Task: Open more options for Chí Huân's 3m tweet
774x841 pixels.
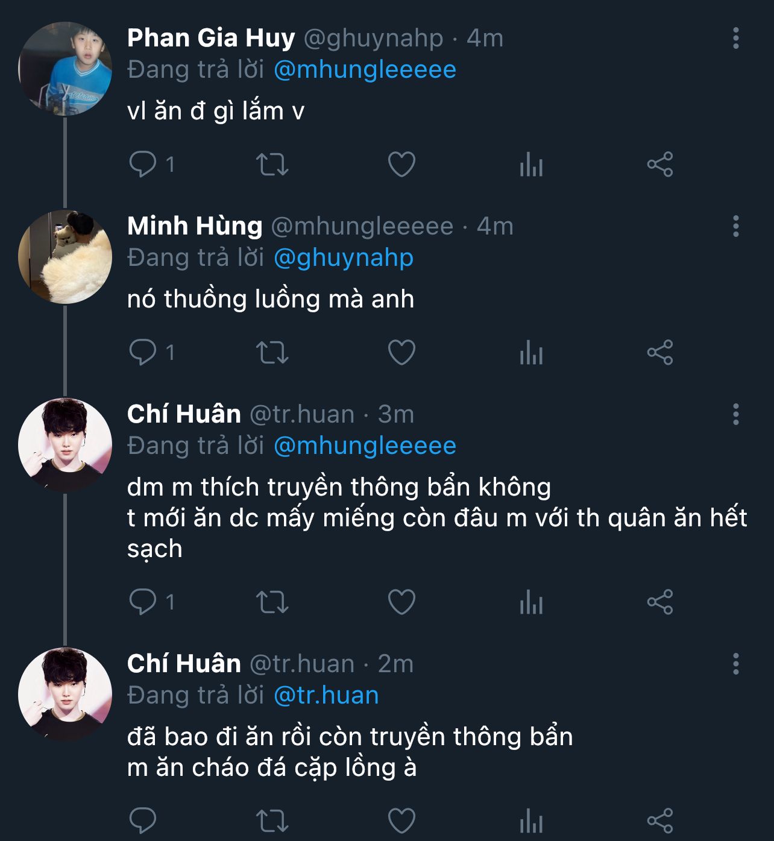Action: coord(735,414)
